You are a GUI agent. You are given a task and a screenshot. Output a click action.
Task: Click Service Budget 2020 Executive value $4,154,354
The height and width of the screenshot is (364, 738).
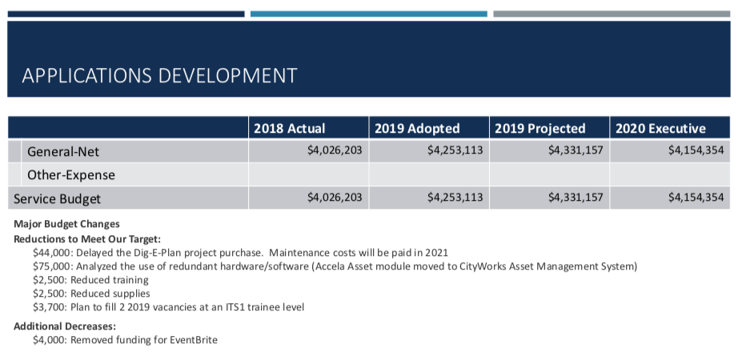(x=696, y=197)
